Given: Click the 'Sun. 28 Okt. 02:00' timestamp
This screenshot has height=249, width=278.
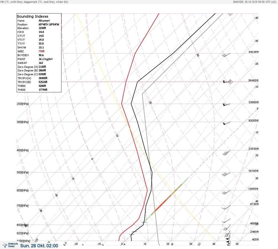Looking at the screenshot, I should pyautogui.click(x=39, y=246).
